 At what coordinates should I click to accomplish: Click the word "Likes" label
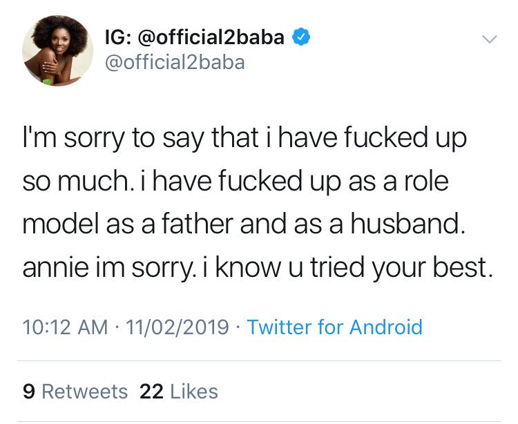click(x=193, y=392)
